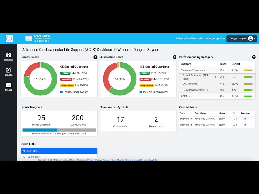Click the Advanced Cardiovascular Life Support logo
This screenshot has width=259, height=194.
pos(38,38)
